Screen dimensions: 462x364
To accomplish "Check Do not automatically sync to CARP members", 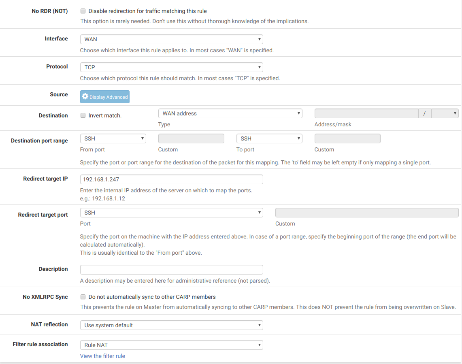I will coord(83,297).
